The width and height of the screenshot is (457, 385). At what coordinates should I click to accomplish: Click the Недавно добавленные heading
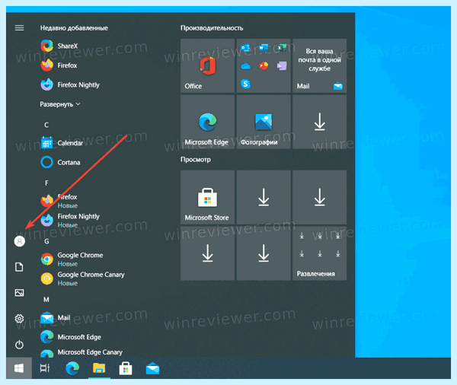tap(74, 28)
